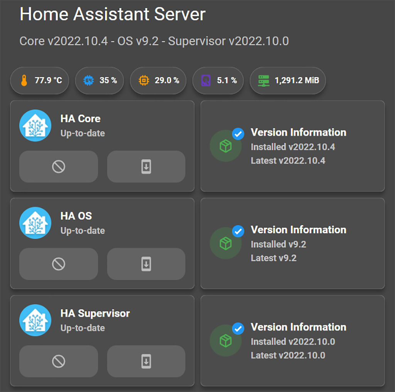This screenshot has height=392, width=395.
Task: Click the purple hard disk icon
Action: point(206,81)
